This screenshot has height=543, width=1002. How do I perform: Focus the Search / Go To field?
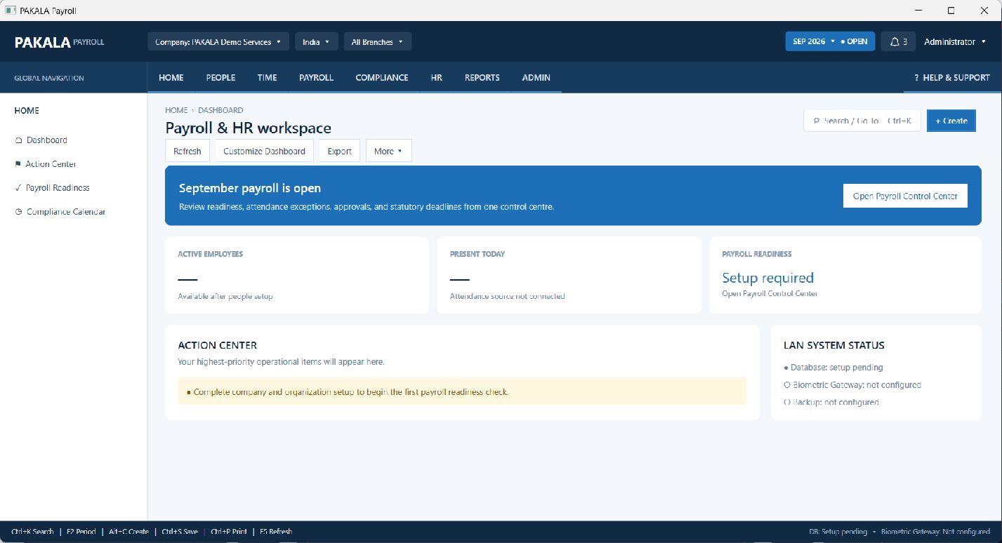(862, 121)
